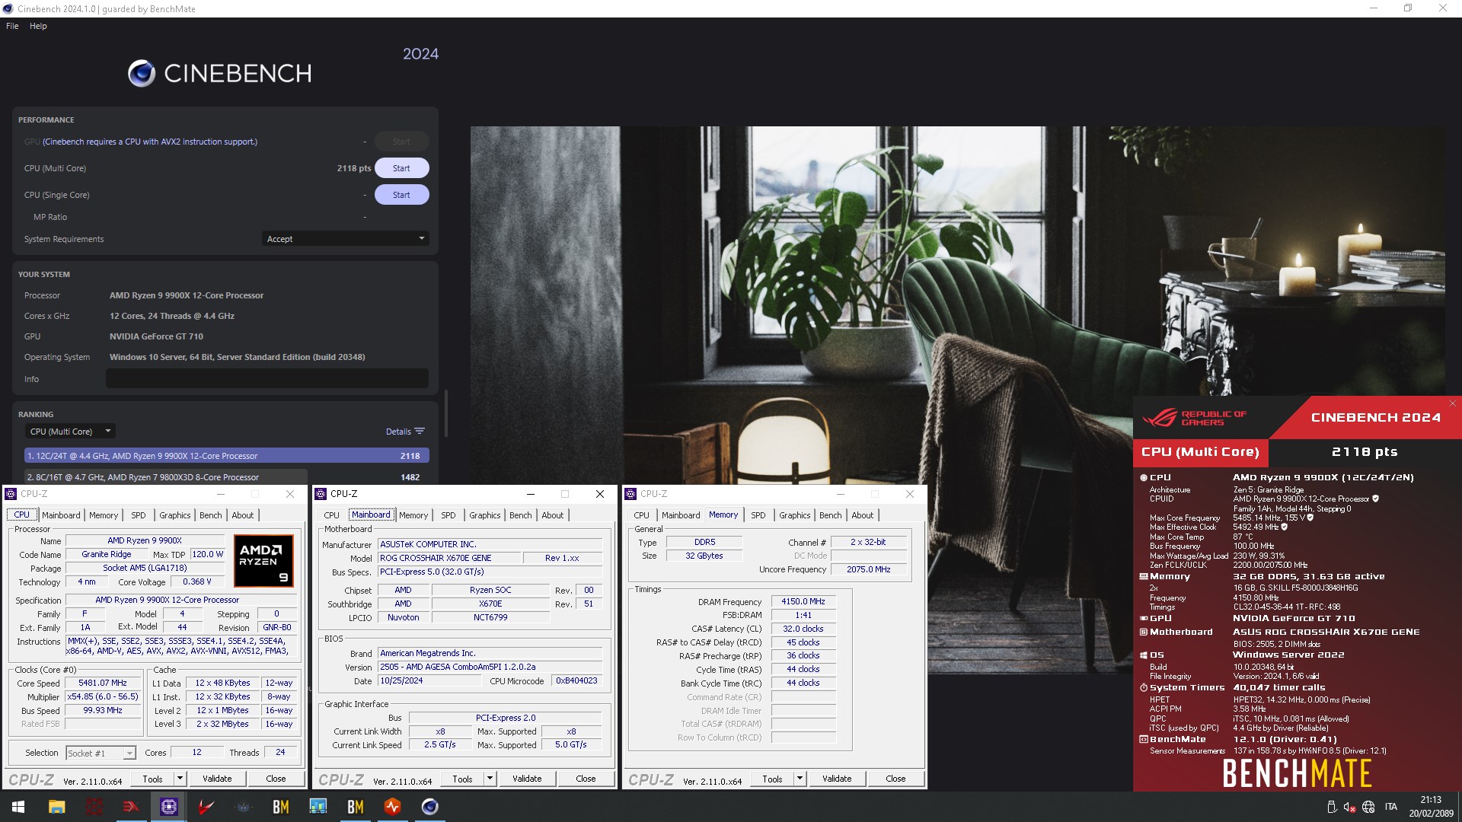The width and height of the screenshot is (1462, 822).
Task: Click Tools button in Memory CPU-Z window
Action: [772, 779]
